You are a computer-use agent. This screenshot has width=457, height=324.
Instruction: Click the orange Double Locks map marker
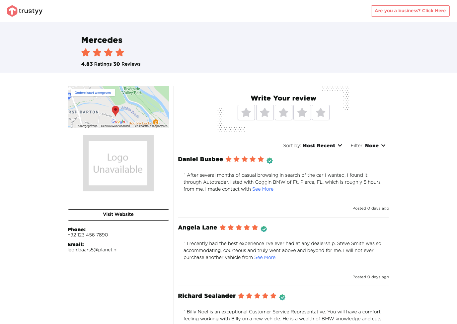click(156, 122)
